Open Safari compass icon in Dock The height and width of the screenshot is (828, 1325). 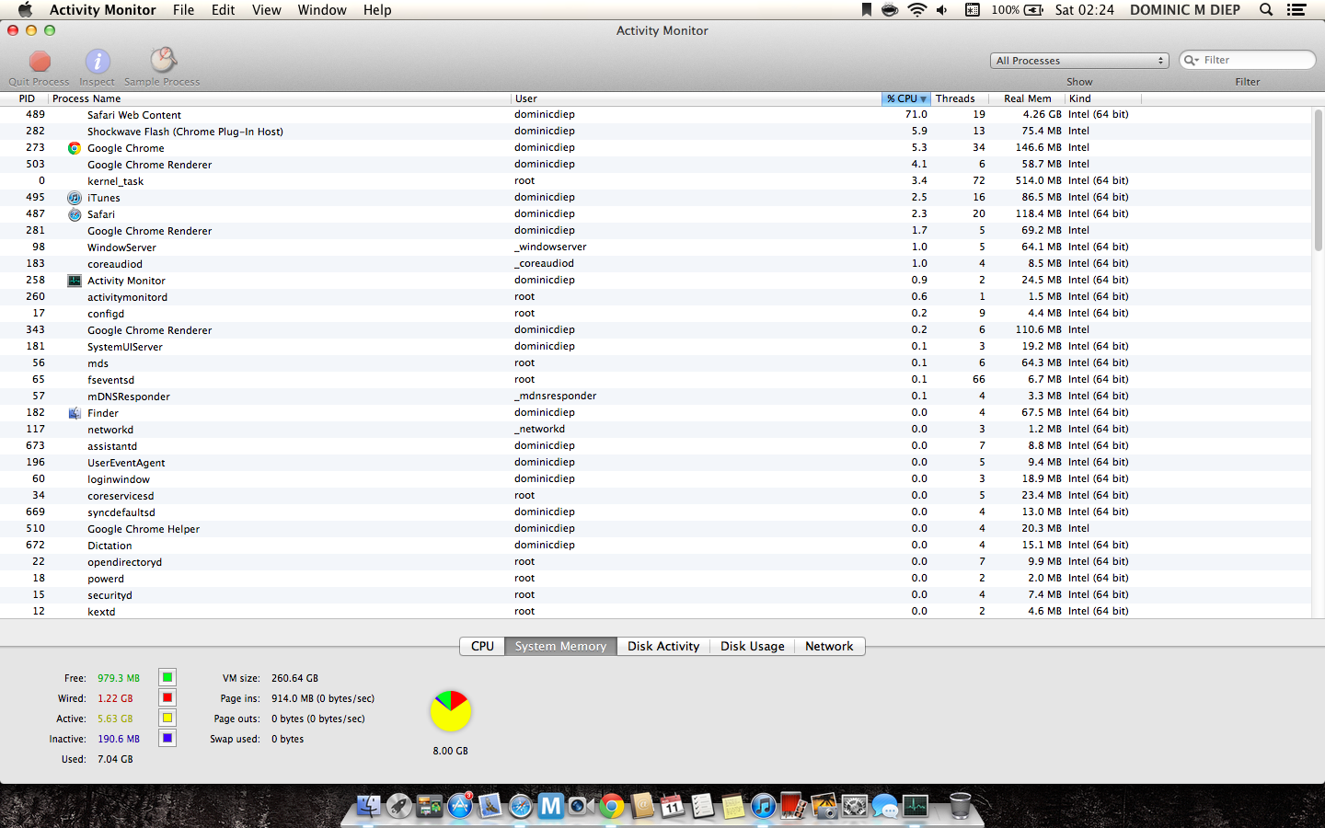pyautogui.click(x=521, y=806)
